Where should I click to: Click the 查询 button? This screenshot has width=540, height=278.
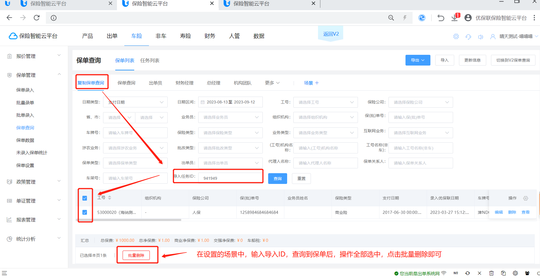(278, 179)
